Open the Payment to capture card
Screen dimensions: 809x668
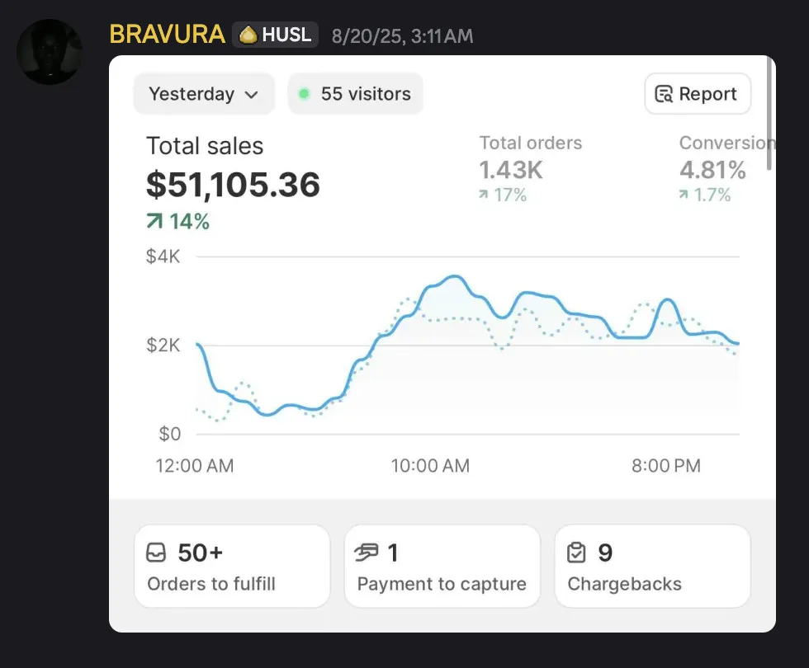[x=442, y=567]
